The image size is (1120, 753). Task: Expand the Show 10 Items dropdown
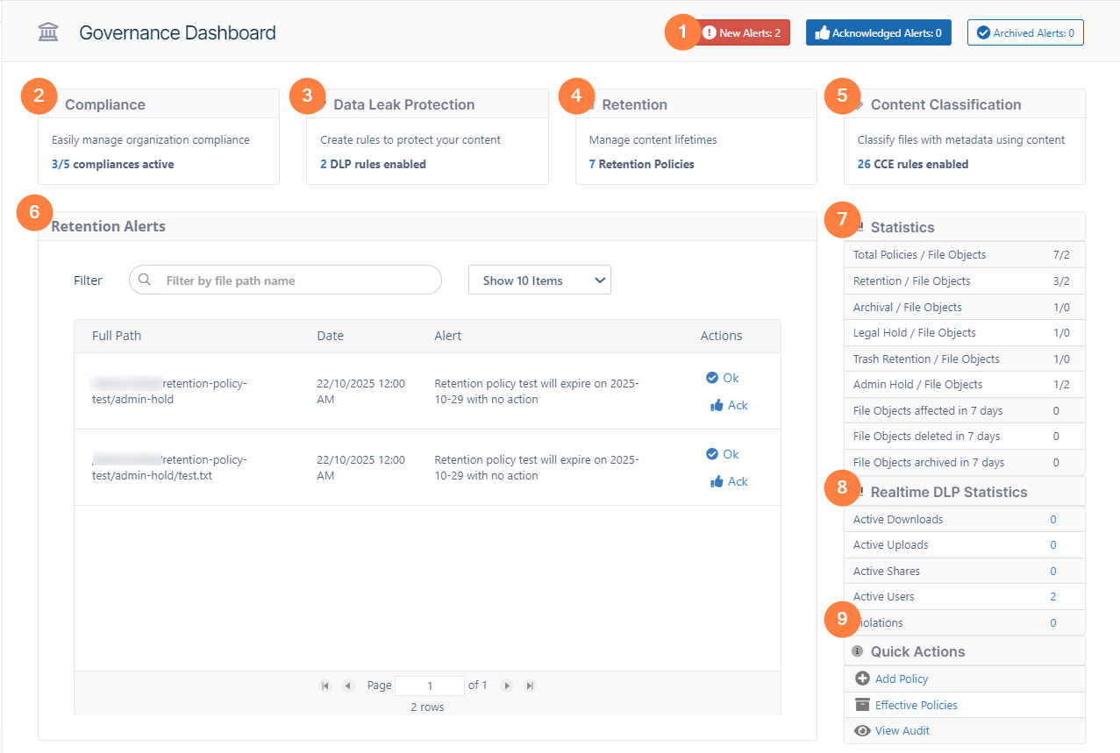[x=539, y=281]
